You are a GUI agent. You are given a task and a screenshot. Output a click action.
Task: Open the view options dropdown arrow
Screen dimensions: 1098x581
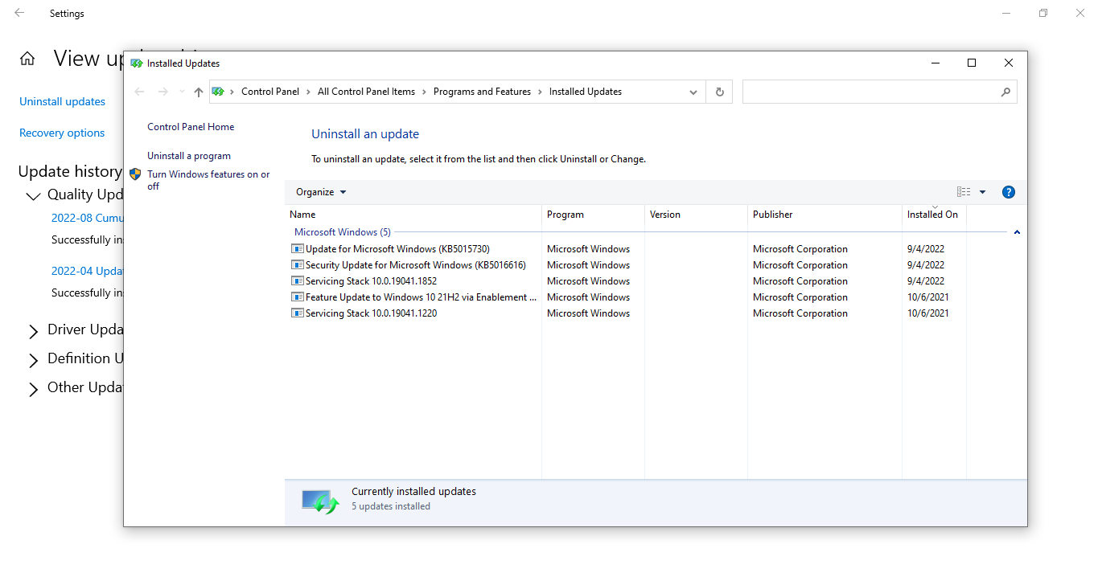[982, 192]
